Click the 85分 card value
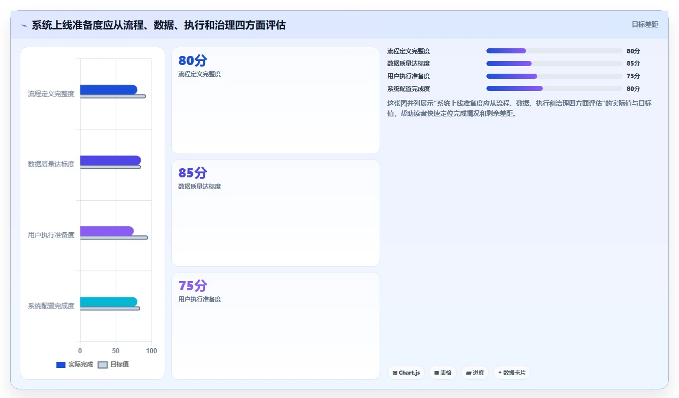679x398 pixels. (x=193, y=173)
